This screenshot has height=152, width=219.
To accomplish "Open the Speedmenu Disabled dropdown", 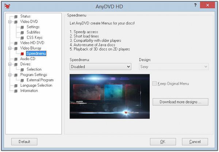I will (x=100, y=67).
